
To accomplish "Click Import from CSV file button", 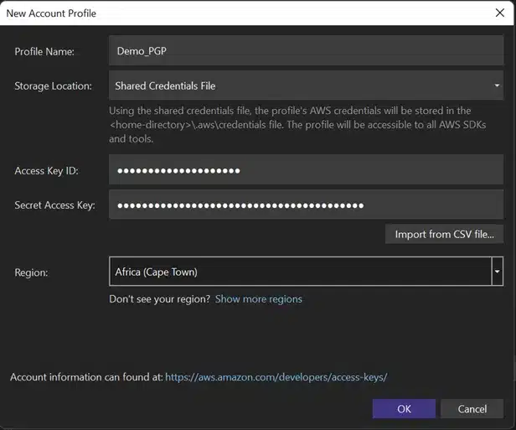I will 444,234.
